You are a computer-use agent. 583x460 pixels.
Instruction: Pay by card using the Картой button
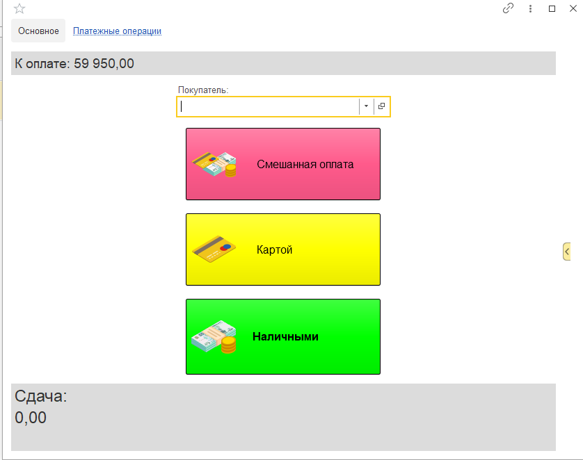283,249
